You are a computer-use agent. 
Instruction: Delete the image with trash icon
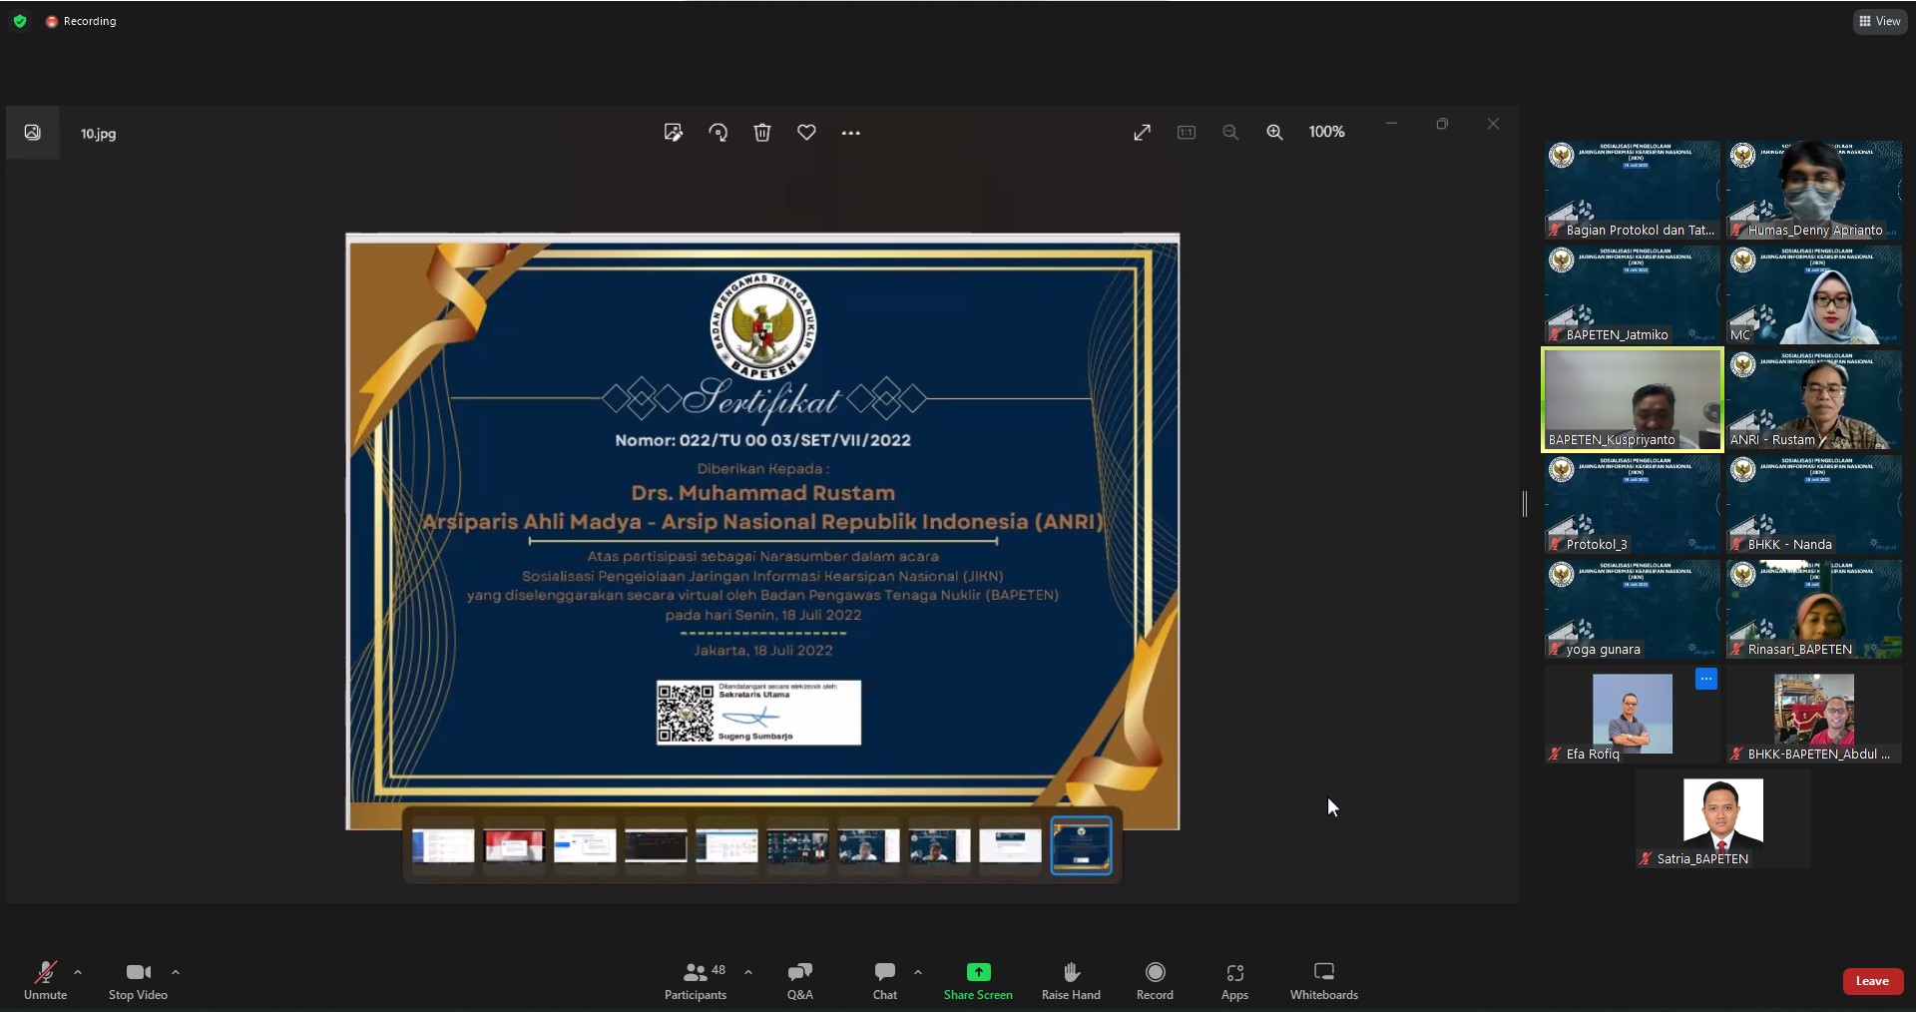pyautogui.click(x=762, y=132)
